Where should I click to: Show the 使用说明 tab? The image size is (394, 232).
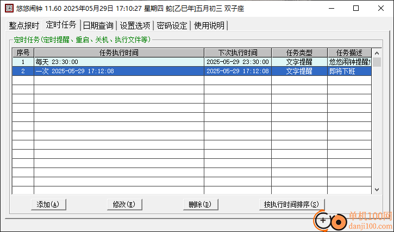point(209,25)
